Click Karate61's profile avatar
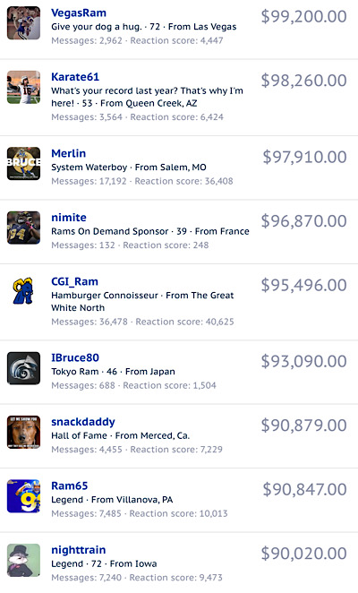 [23, 87]
